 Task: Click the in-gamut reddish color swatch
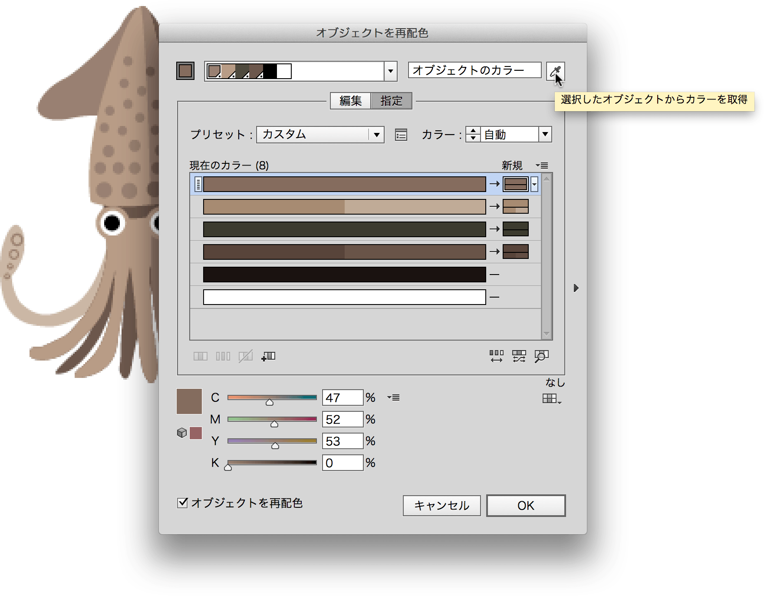(196, 433)
